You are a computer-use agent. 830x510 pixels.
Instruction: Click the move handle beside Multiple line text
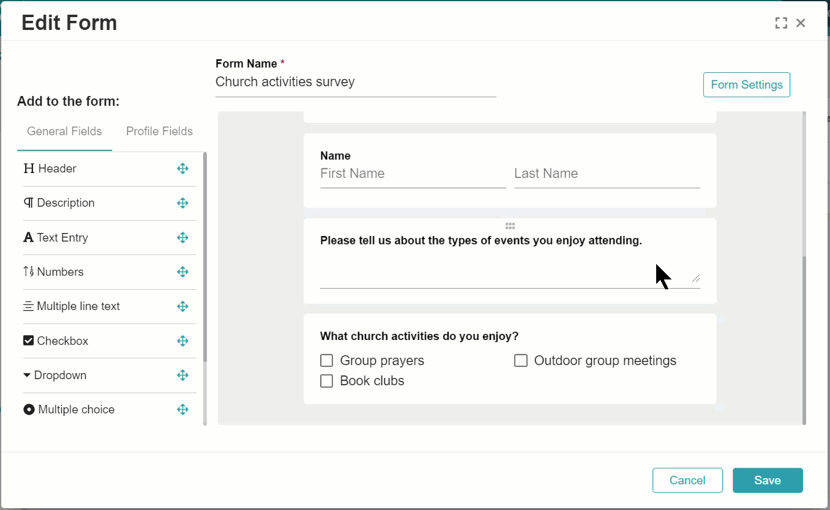[182, 306]
